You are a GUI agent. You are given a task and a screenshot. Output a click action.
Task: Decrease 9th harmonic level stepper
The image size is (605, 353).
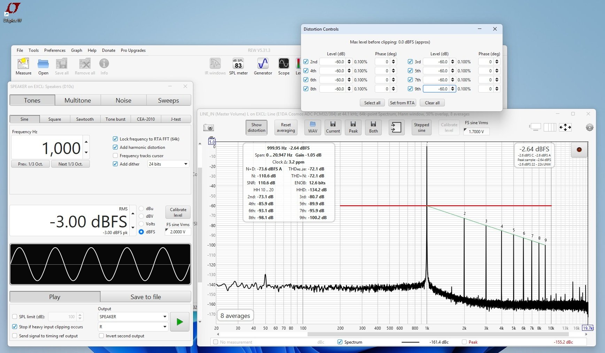(x=452, y=90)
